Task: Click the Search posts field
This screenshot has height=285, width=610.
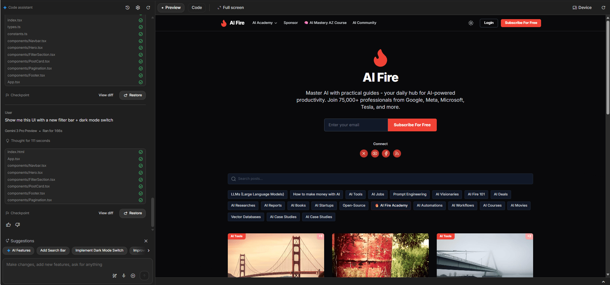Action: pos(380,179)
